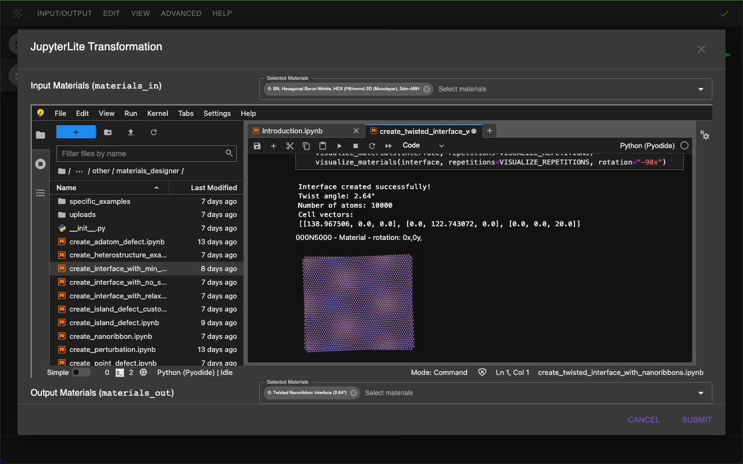Restart the kernel with the refresh icon
This screenshot has width=743, height=464.
click(x=372, y=146)
